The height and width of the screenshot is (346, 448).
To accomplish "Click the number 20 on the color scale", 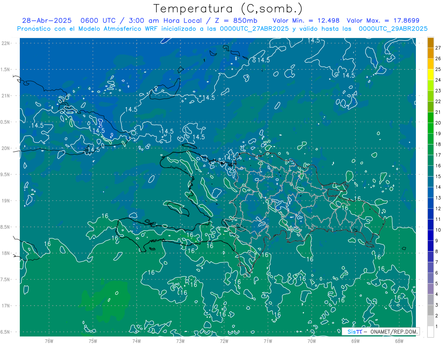I will [438, 123].
